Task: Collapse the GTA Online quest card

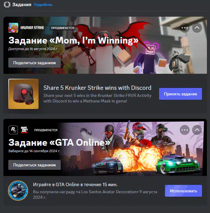Action: (197, 130)
